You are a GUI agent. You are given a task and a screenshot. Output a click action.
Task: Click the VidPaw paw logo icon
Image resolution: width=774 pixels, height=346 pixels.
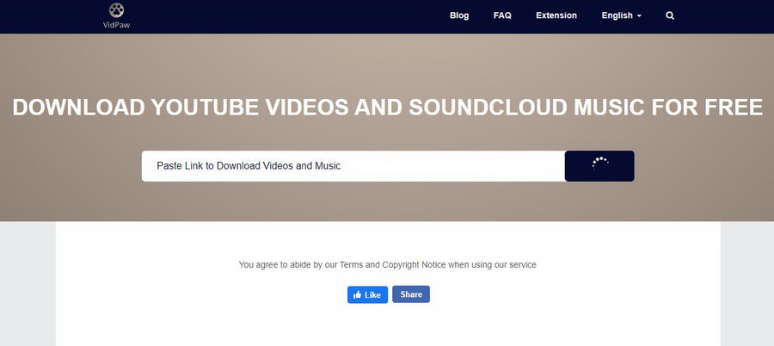pyautogui.click(x=115, y=9)
